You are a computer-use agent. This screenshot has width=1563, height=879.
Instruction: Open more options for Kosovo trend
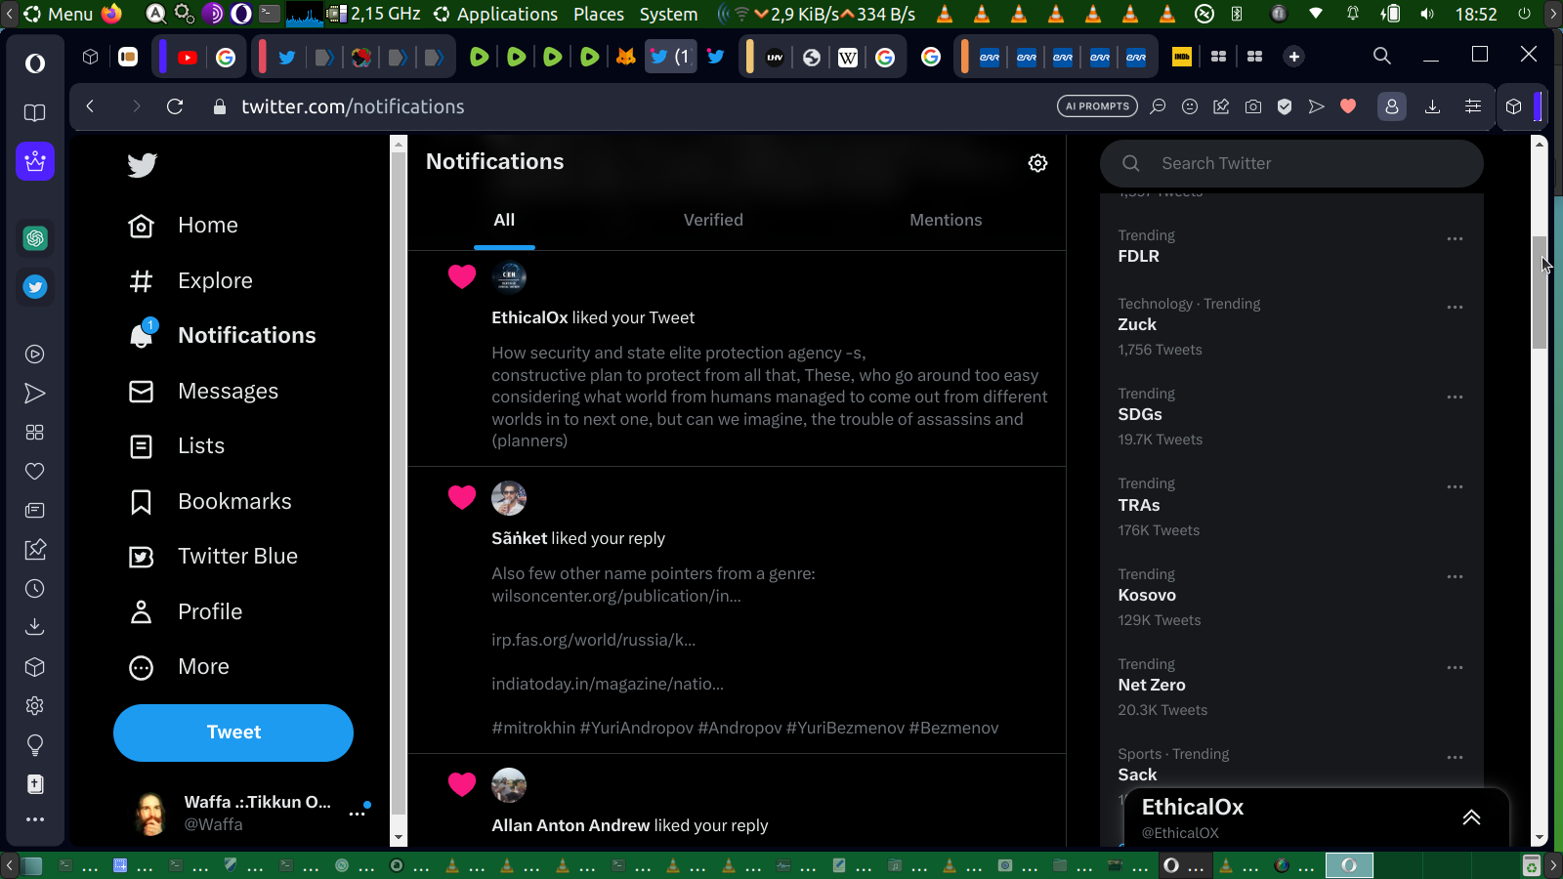click(x=1455, y=577)
